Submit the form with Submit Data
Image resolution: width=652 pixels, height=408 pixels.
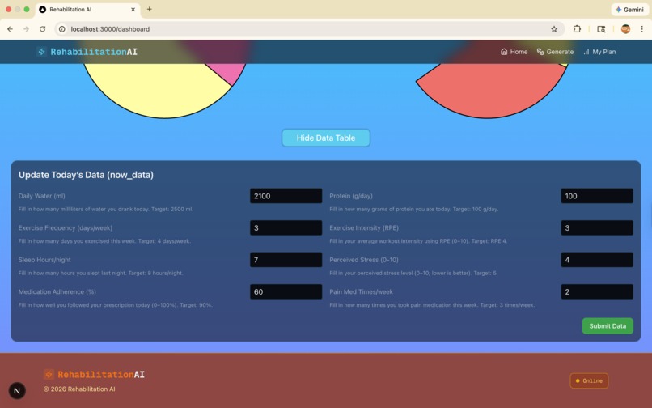click(608, 326)
